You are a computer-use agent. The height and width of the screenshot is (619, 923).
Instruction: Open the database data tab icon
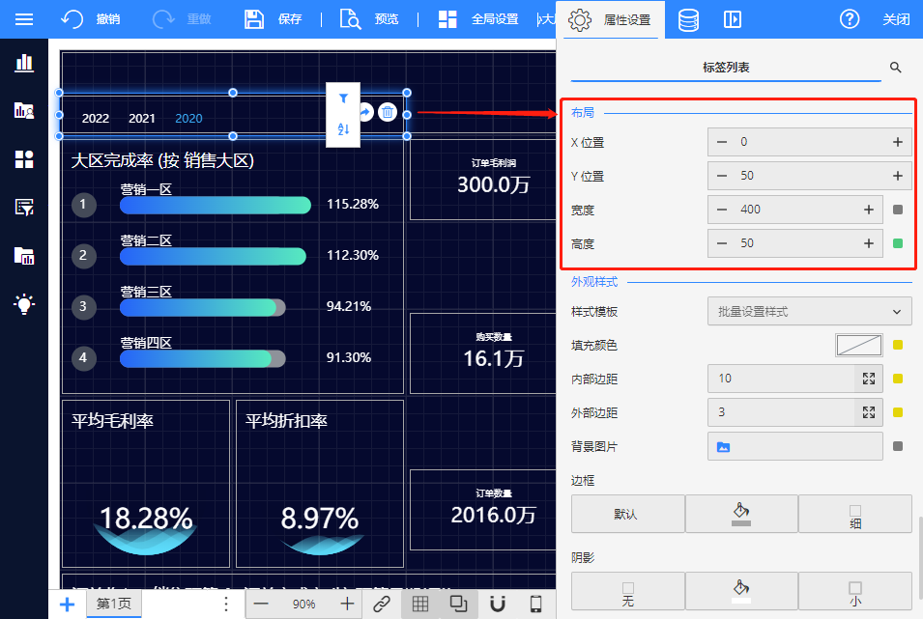(688, 19)
